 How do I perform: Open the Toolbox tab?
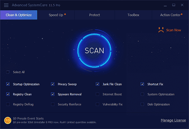point(133,15)
